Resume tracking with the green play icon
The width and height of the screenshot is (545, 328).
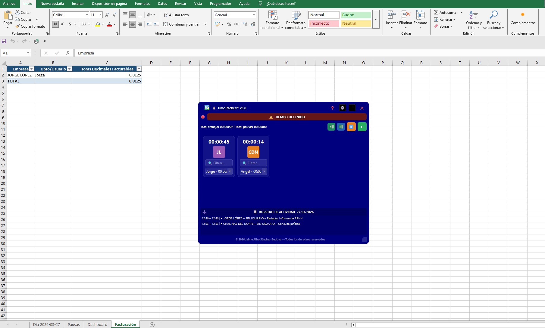[362, 127]
